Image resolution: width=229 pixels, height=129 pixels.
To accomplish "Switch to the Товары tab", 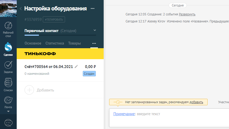I will 74,43.
